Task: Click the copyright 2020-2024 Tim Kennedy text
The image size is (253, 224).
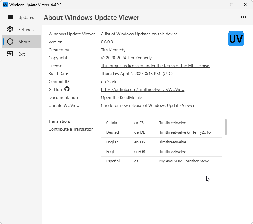Action: point(126,58)
